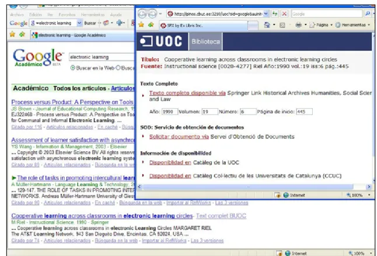Click the 'Página de inicio' input field
This screenshot has height=256, width=377.
[304, 112]
